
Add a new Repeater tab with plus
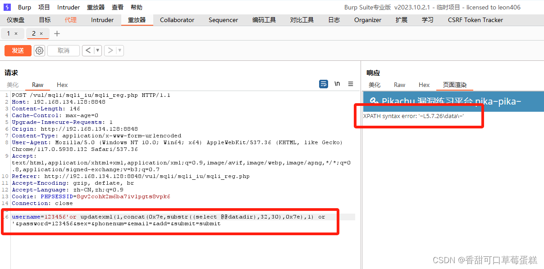(57, 34)
